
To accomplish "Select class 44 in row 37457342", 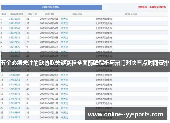I will tap(28, 99).
